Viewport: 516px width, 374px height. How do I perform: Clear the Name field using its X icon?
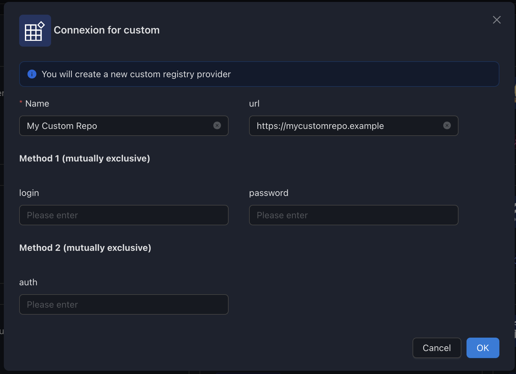(217, 125)
